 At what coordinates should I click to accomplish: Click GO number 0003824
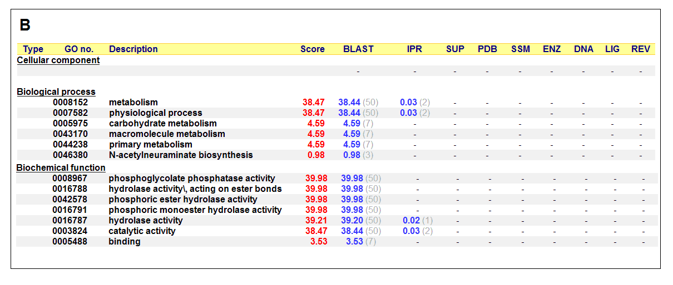[70, 231]
